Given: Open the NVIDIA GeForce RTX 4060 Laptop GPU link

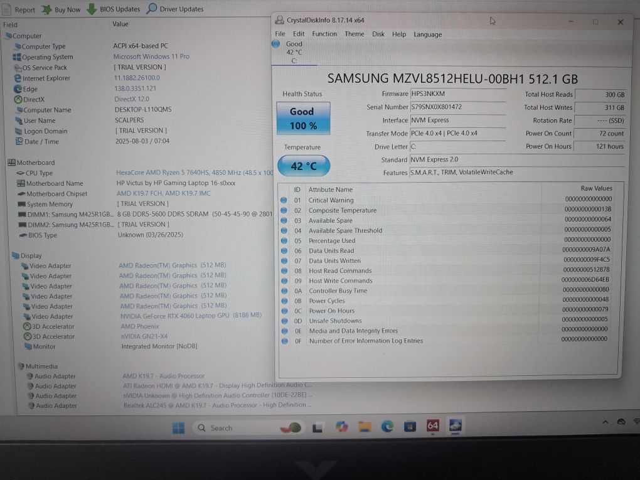Looking at the screenshot, I should pyautogui.click(x=191, y=316).
